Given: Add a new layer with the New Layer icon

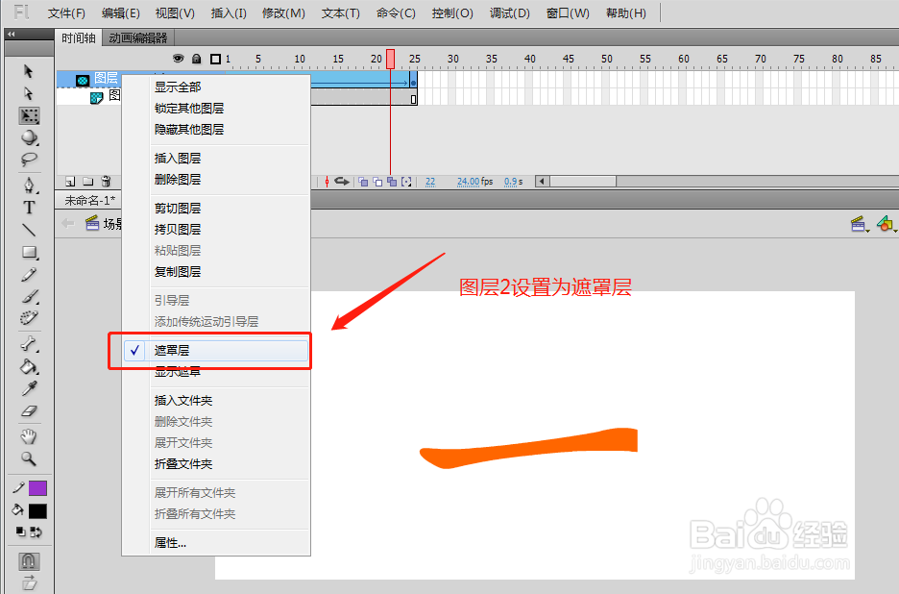Looking at the screenshot, I should coord(69,181).
